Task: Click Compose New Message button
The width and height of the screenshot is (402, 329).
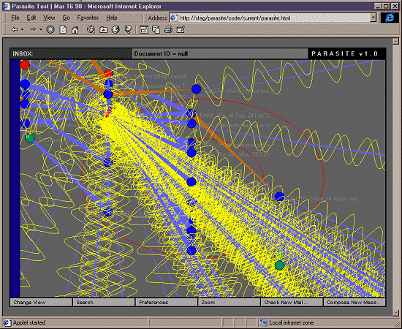Action: click(x=354, y=303)
